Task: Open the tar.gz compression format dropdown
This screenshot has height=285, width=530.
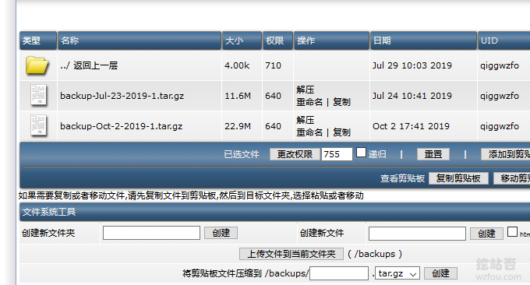Action: click(397, 273)
